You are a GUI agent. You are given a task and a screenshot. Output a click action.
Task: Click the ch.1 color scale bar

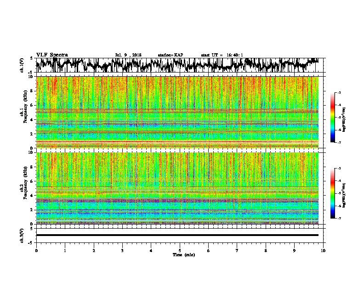(x=332, y=118)
